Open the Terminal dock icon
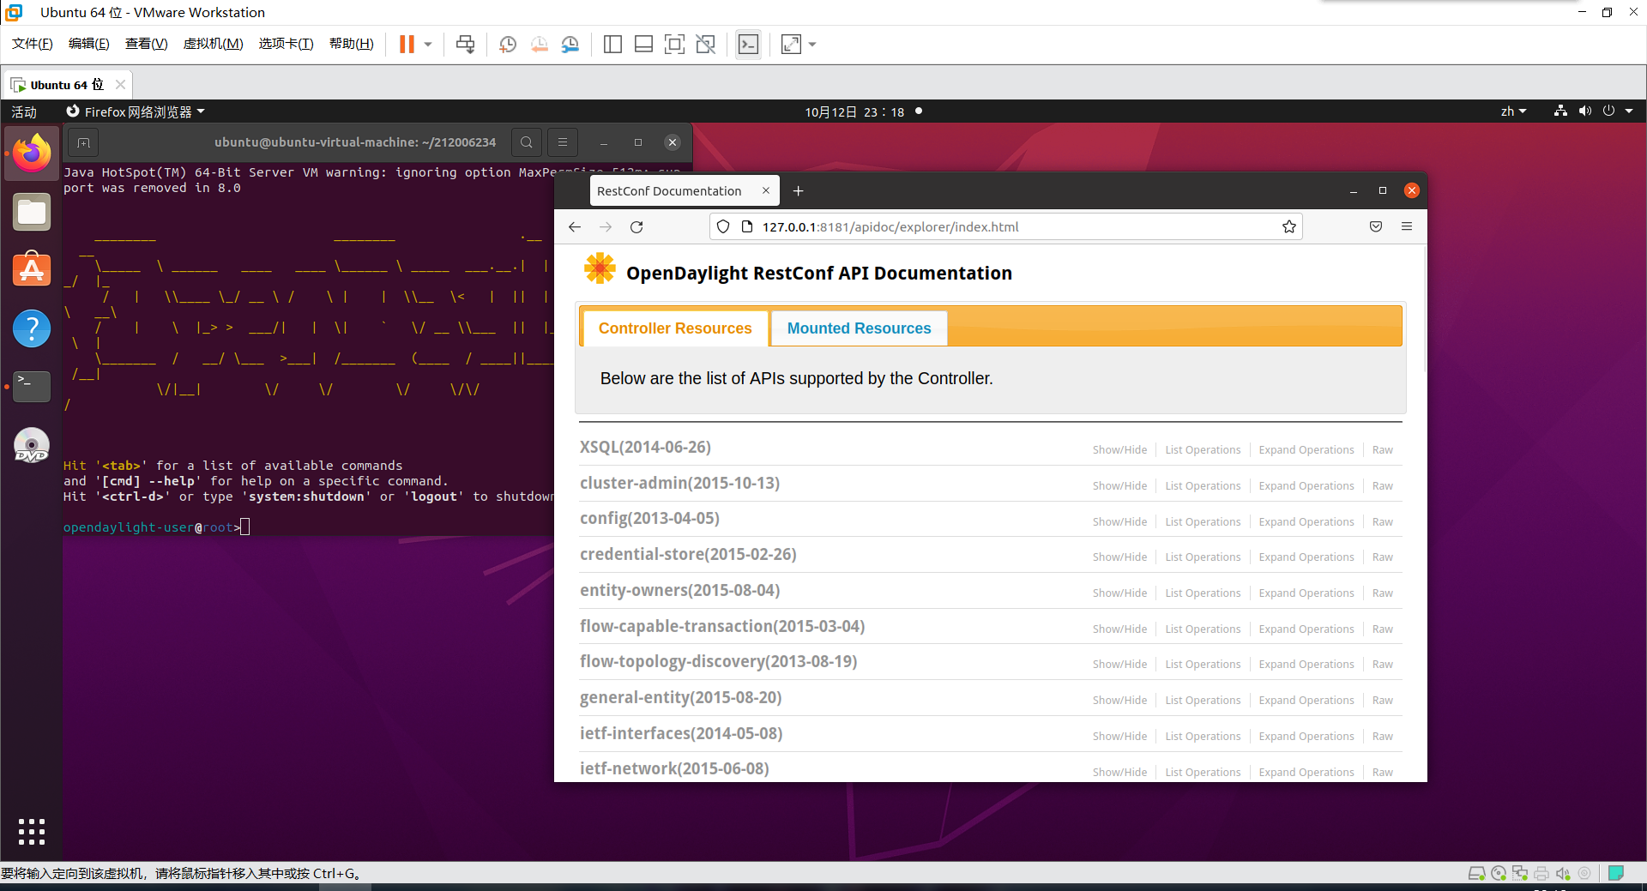 tap(32, 387)
